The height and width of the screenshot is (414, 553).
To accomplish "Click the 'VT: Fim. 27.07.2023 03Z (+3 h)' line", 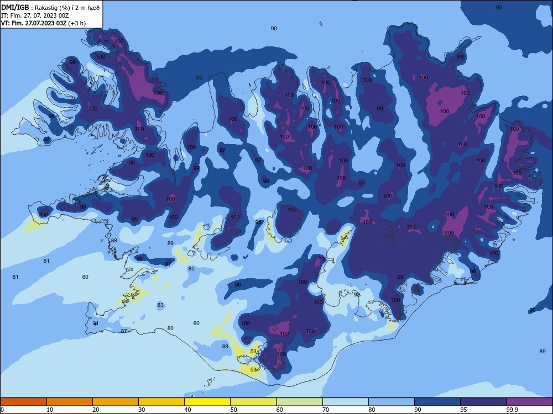I will pos(43,23).
